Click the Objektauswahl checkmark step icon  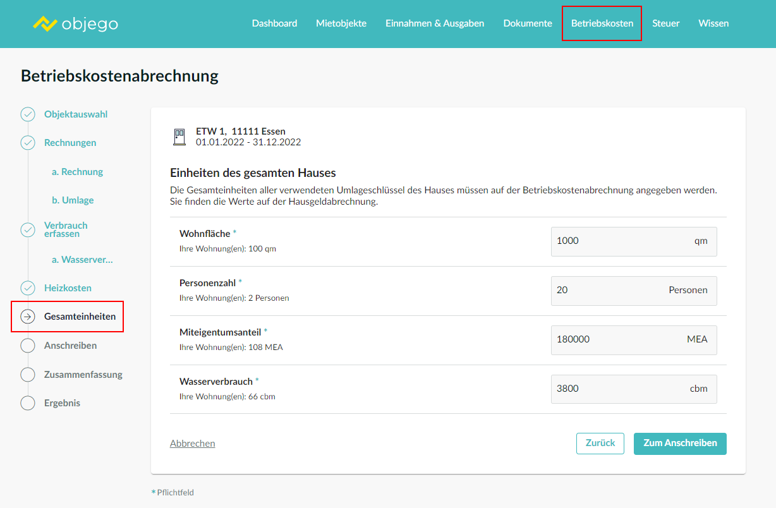[28, 114]
